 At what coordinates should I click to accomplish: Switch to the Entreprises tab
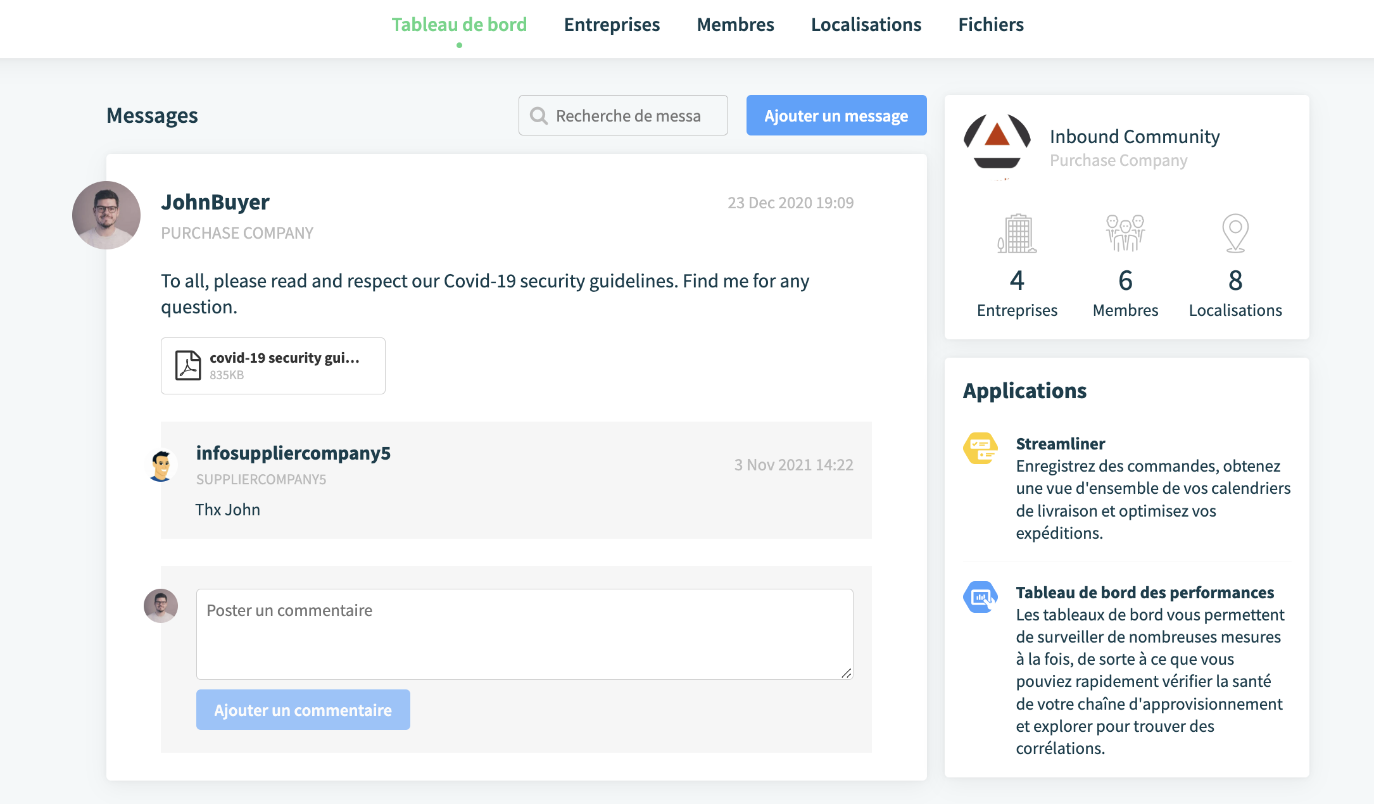coord(612,25)
